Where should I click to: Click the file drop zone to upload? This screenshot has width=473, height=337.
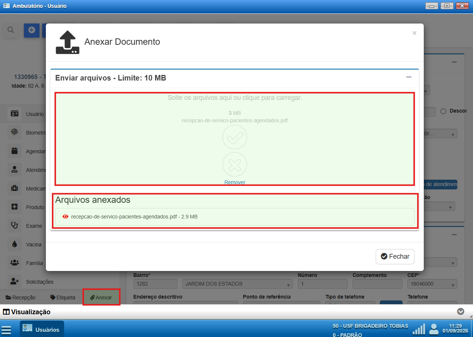coord(235,139)
